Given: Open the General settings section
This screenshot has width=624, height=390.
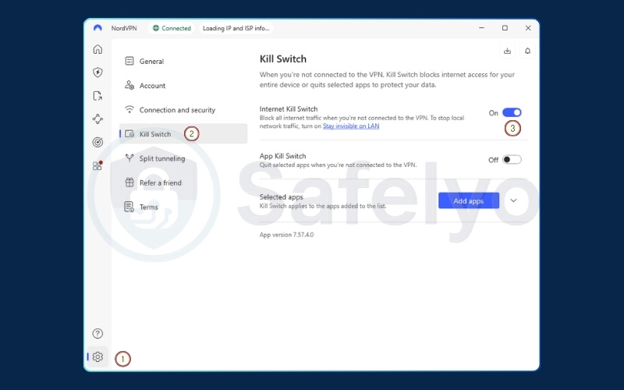Looking at the screenshot, I should [183, 62].
